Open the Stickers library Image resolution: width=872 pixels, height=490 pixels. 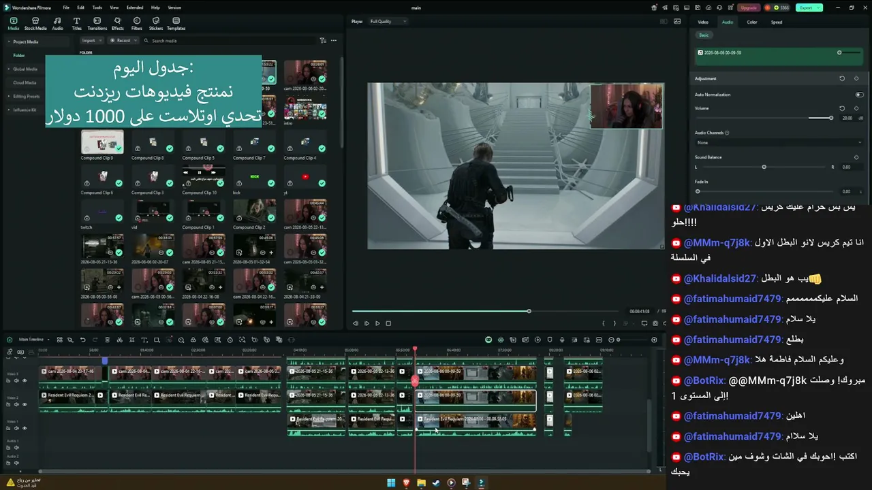156,24
